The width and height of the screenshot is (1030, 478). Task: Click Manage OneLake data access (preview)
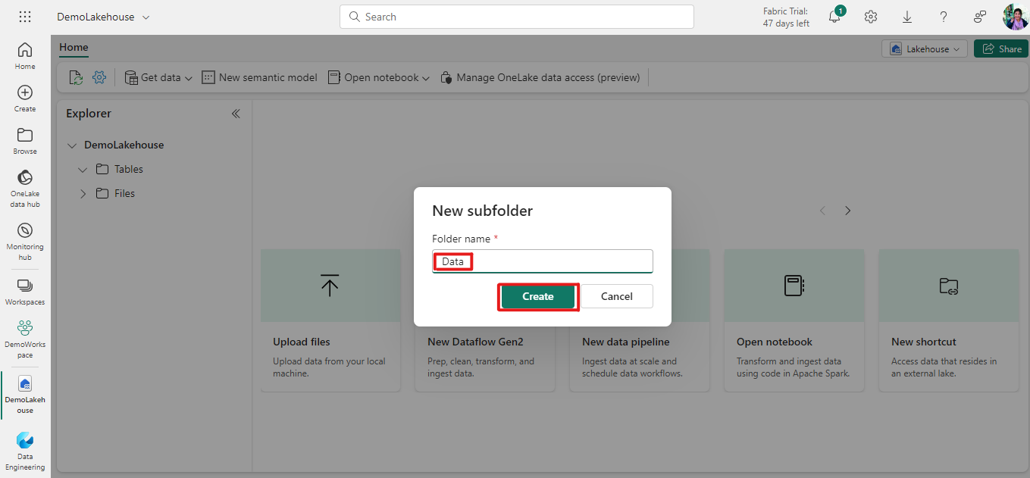point(540,77)
